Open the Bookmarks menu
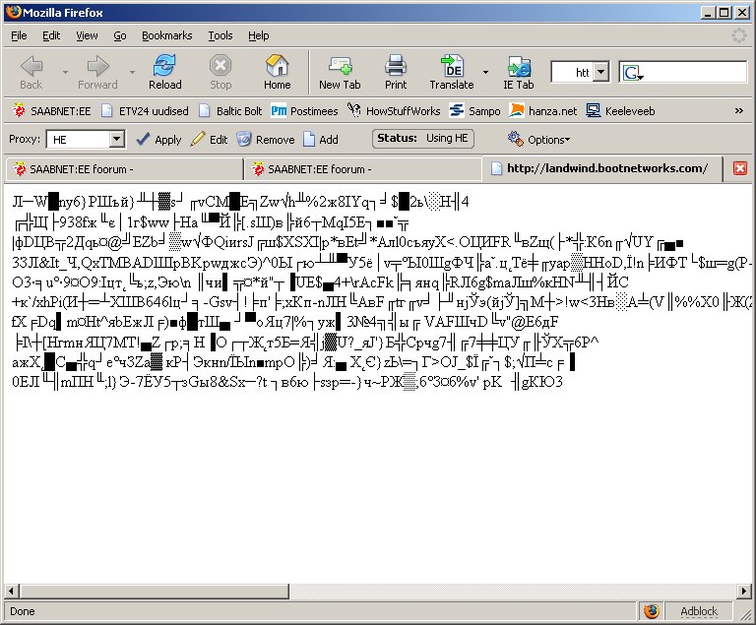756x625 pixels. point(166,35)
